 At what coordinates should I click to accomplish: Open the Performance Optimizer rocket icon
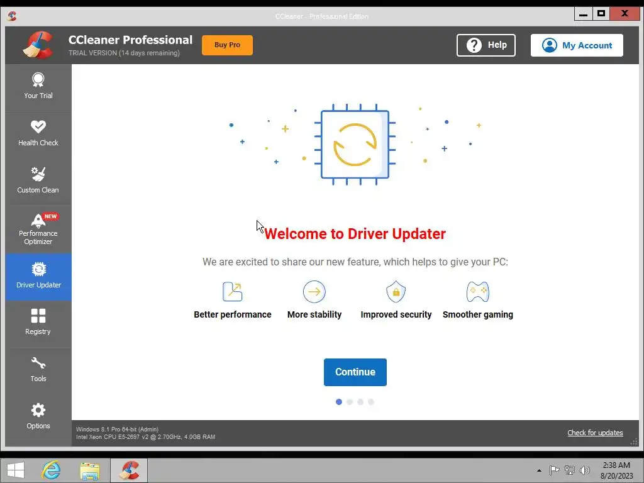[x=38, y=221]
